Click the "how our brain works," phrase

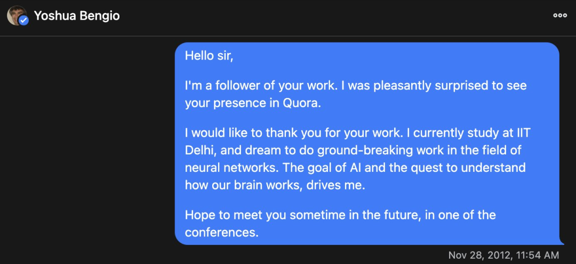[244, 185]
